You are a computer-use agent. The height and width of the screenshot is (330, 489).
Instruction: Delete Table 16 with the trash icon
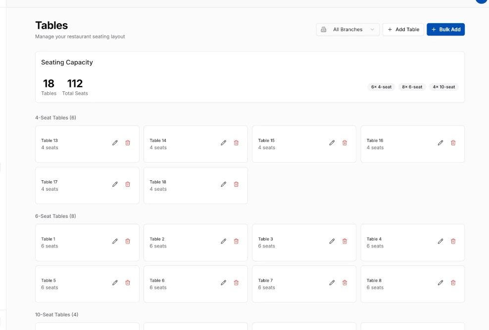click(x=453, y=143)
